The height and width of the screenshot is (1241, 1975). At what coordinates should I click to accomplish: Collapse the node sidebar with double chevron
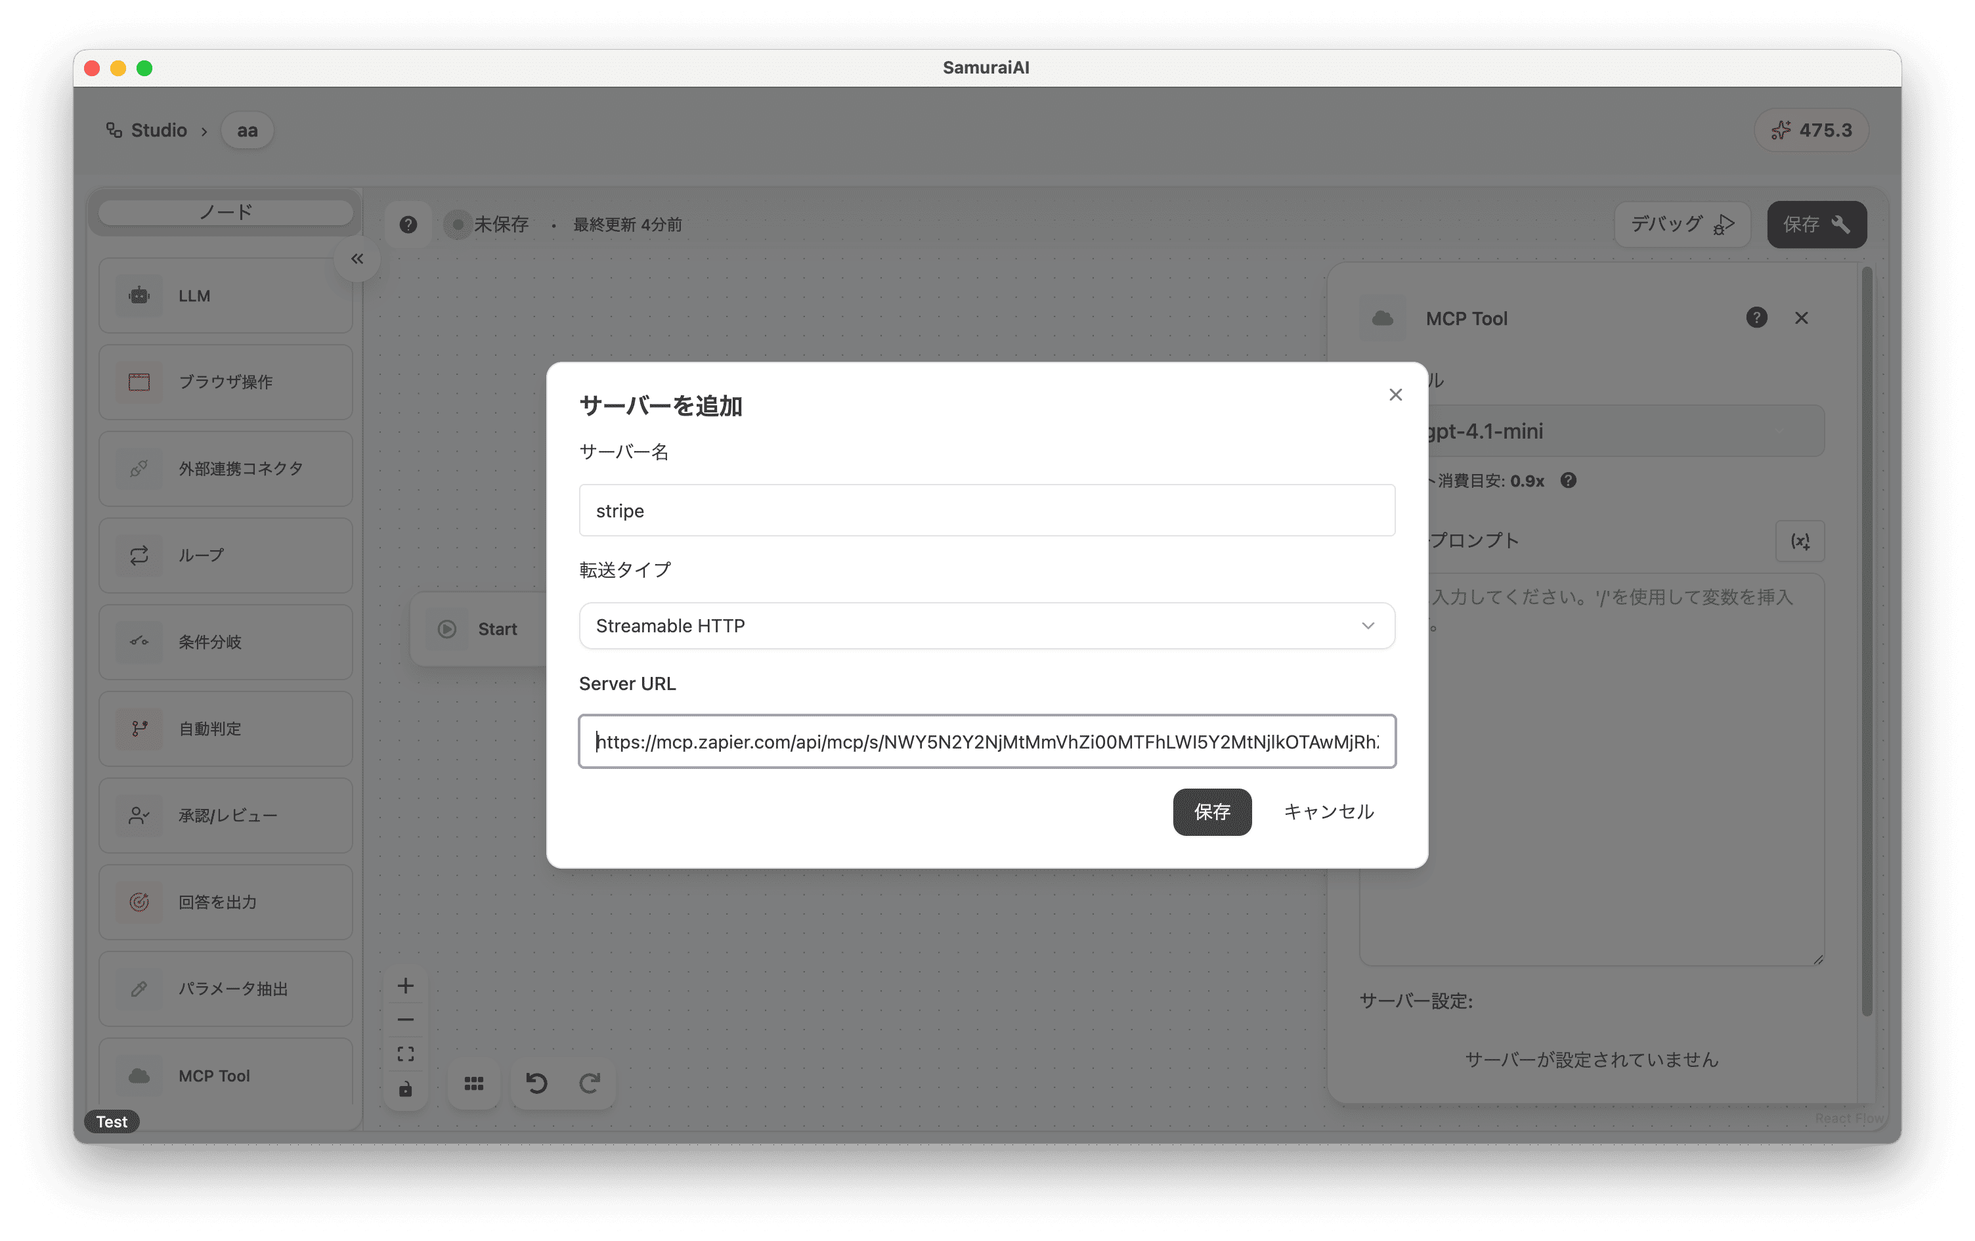pyautogui.click(x=357, y=259)
